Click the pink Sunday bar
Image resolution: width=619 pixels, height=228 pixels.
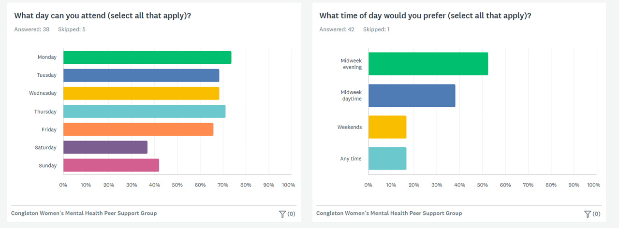click(111, 165)
